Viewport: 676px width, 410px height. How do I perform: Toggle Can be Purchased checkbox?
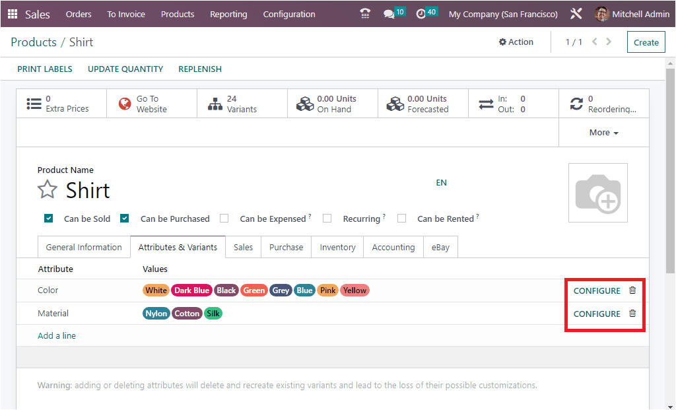[x=125, y=218]
